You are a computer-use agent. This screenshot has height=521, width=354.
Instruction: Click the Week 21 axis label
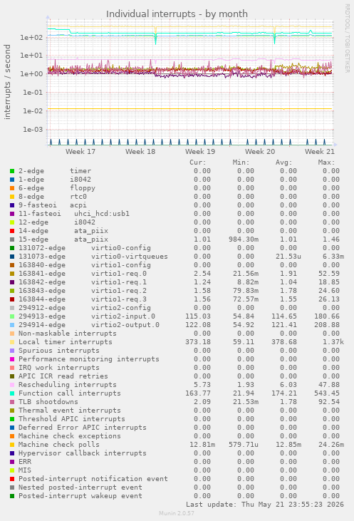point(320,152)
